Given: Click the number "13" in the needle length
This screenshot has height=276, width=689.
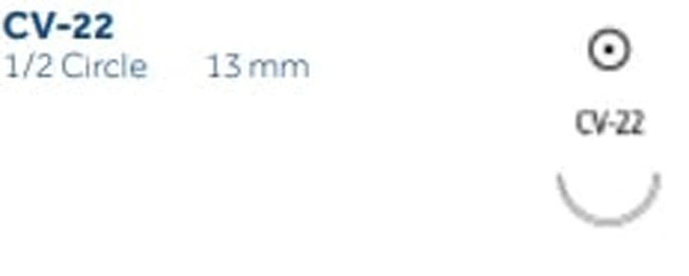Looking at the screenshot, I should 225,67.
